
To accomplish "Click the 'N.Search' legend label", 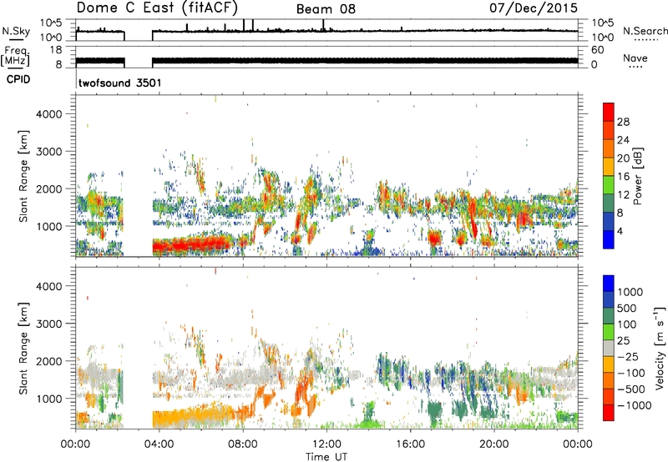I will (645, 31).
